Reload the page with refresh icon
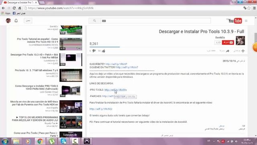257x145 pixels. [14, 8]
